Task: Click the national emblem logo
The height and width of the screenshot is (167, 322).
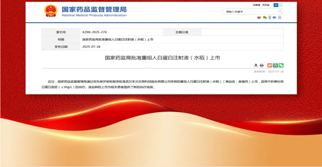Action: coord(51,11)
